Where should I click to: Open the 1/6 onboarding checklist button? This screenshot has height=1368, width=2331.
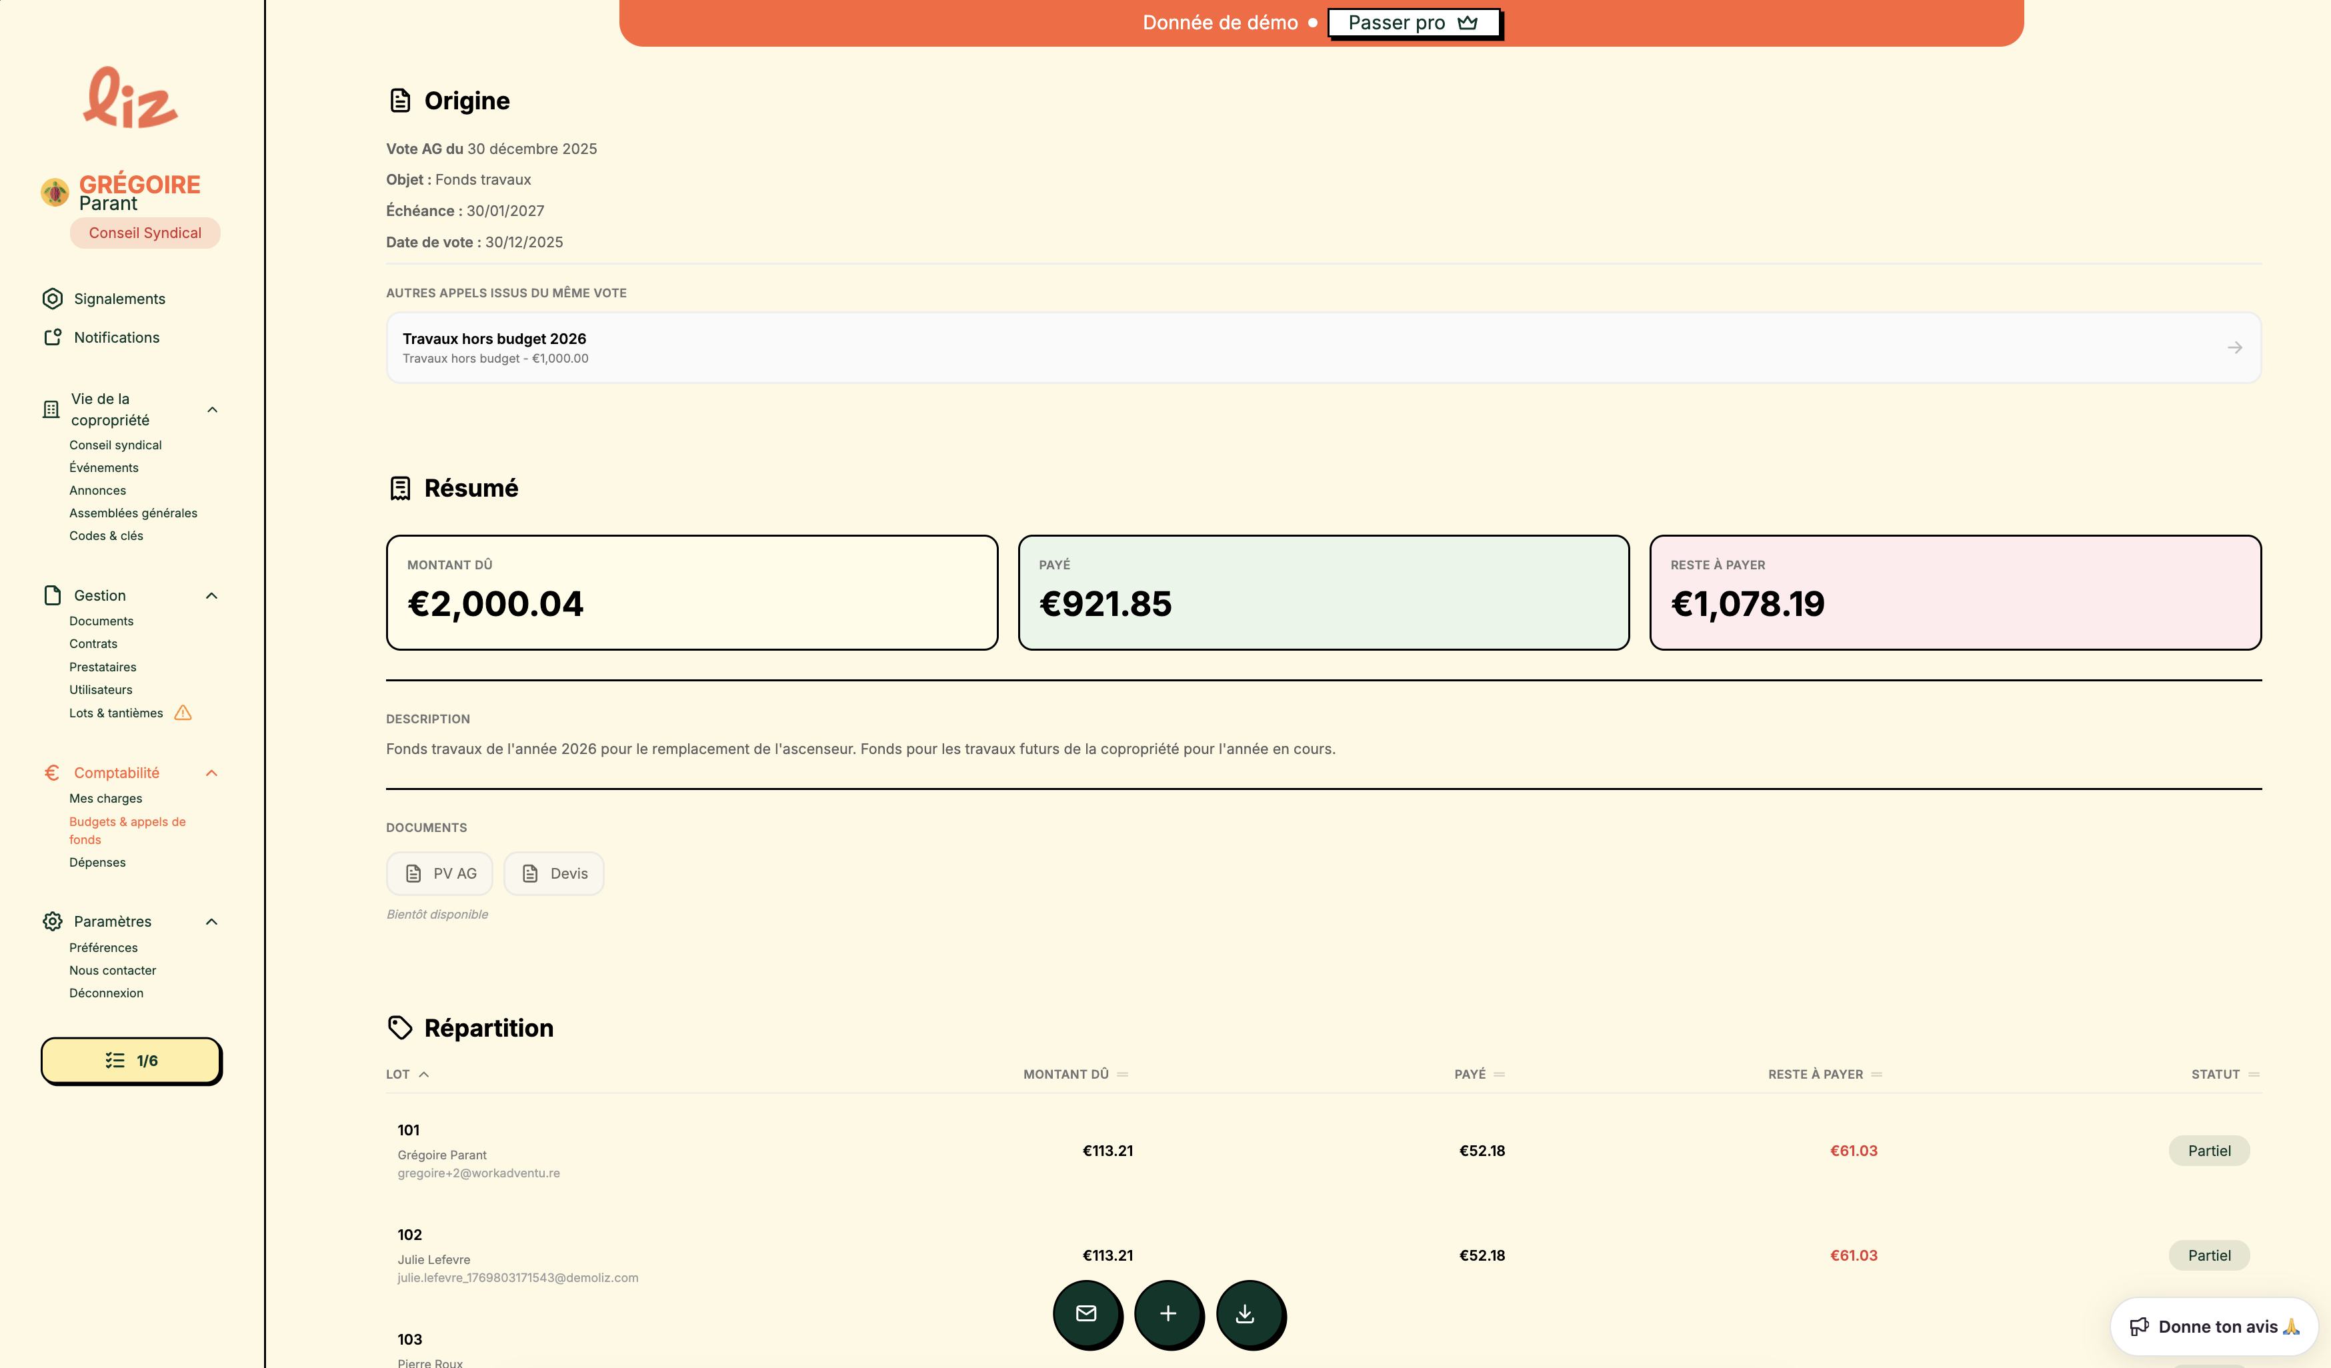(x=131, y=1060)
